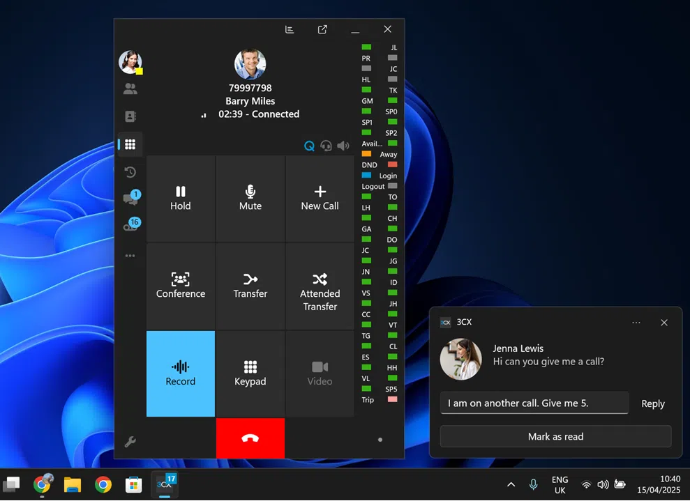This screenshot has width=690, height=501.
Task: Click the 3CX icon in the taskbar
Action: (165, 485)
